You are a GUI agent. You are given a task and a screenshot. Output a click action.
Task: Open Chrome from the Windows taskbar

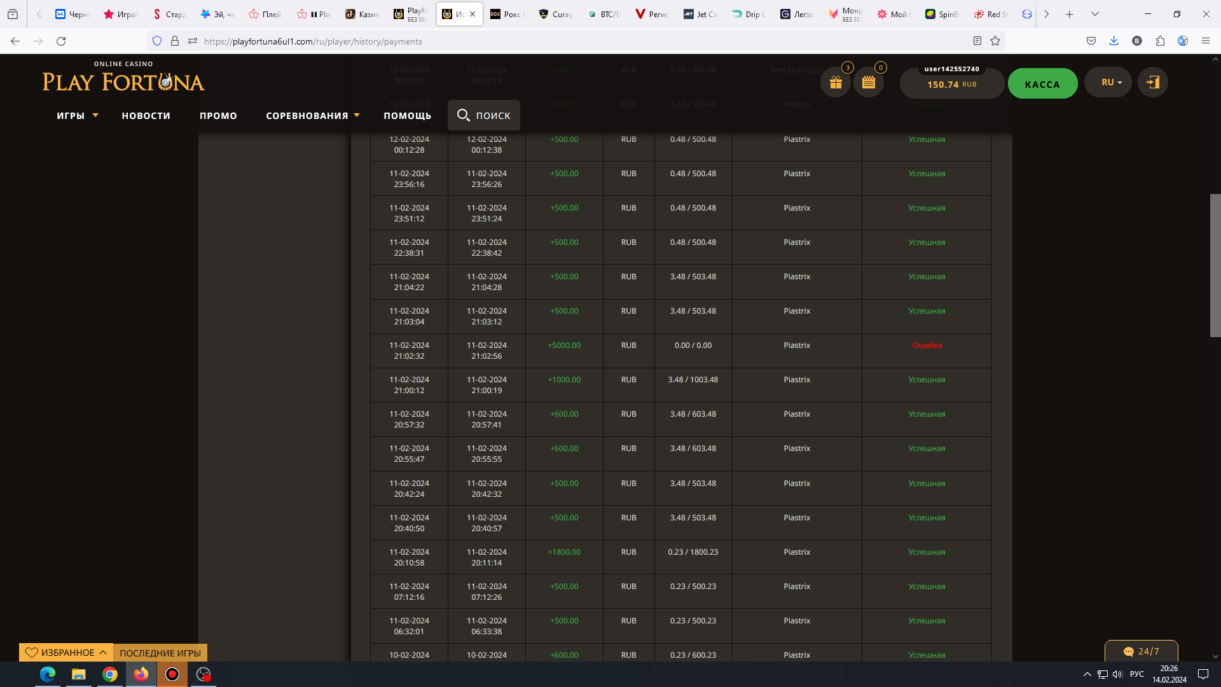pyautogui.click(x=110, y=674)
